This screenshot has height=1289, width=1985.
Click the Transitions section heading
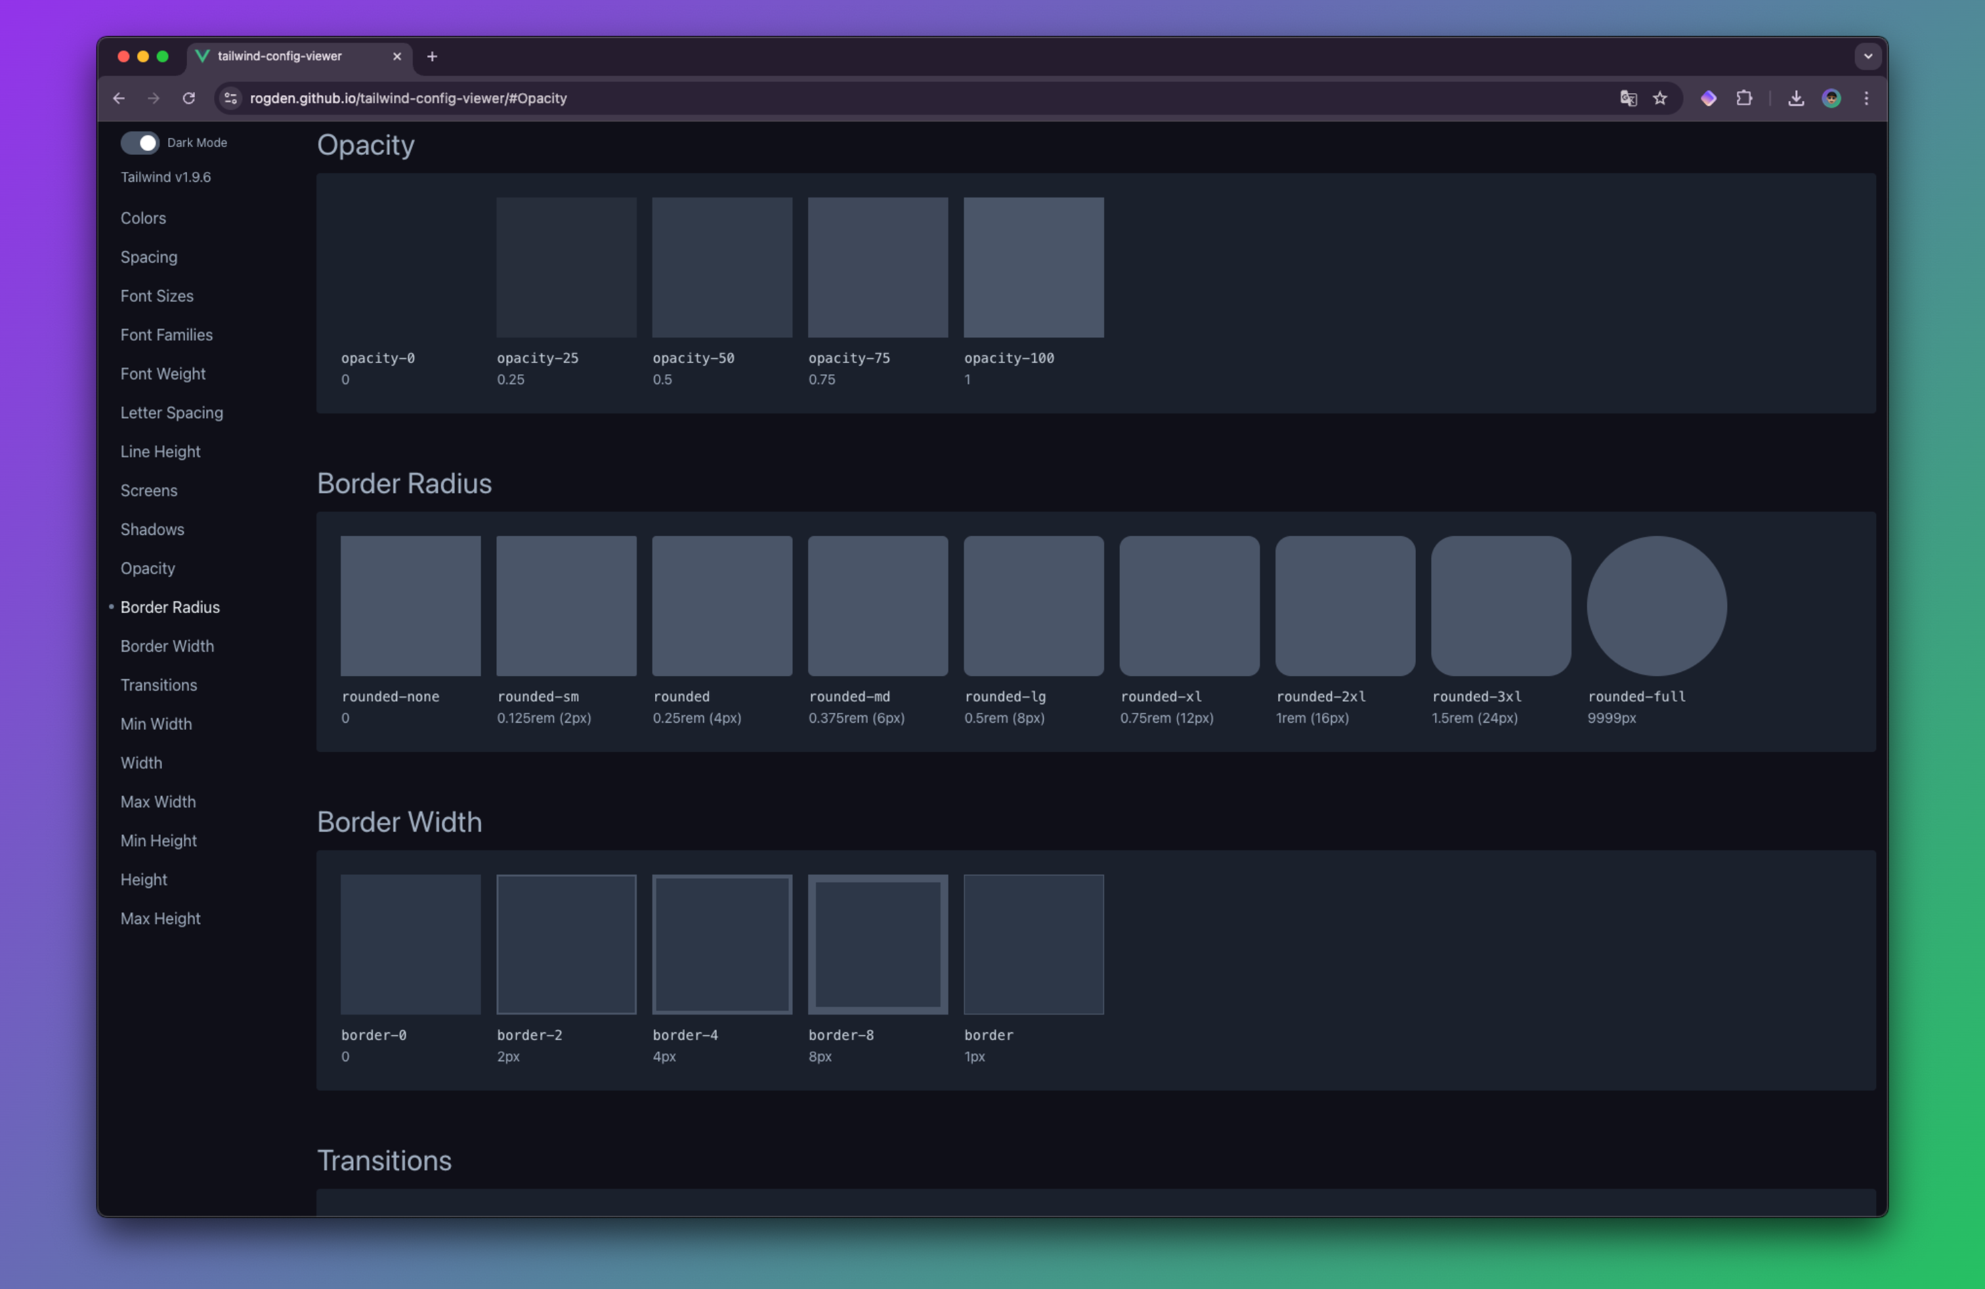pos(385,1160)
